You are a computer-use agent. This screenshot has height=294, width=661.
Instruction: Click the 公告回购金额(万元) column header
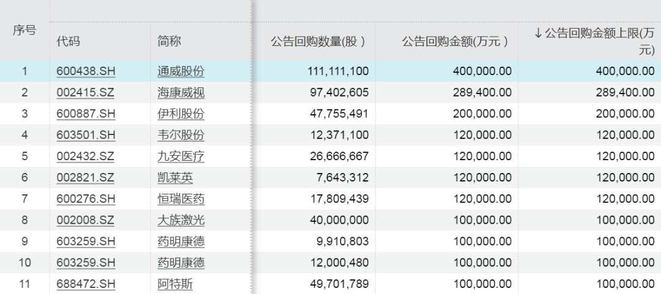[x=456, y=42]
